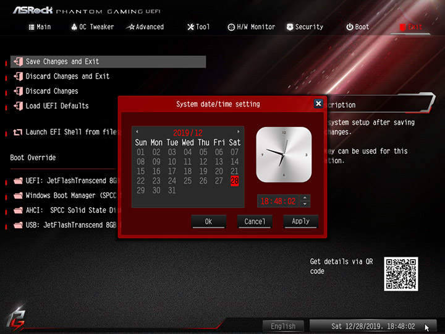Confirm with the Ok button
This screenshot has height=334, width=445.
tap(209, 221)
